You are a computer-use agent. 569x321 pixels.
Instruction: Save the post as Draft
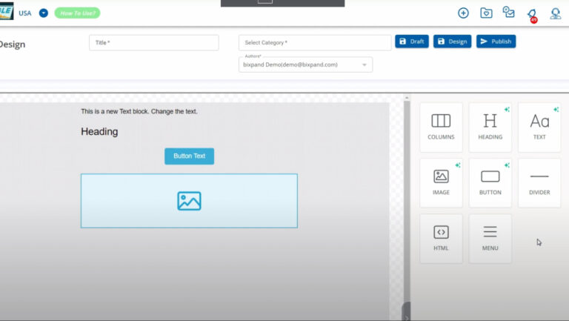coord(412,42)
